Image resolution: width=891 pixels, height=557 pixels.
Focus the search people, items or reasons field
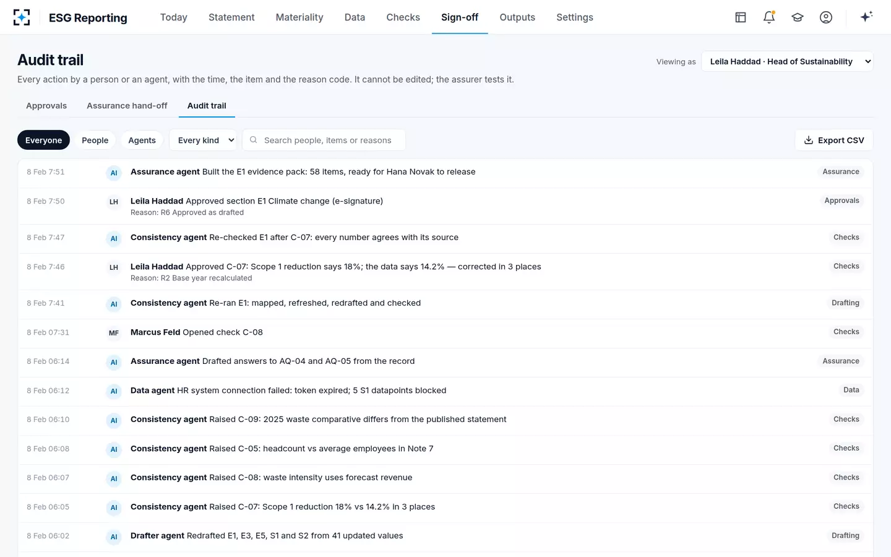(x=324, y=140)
